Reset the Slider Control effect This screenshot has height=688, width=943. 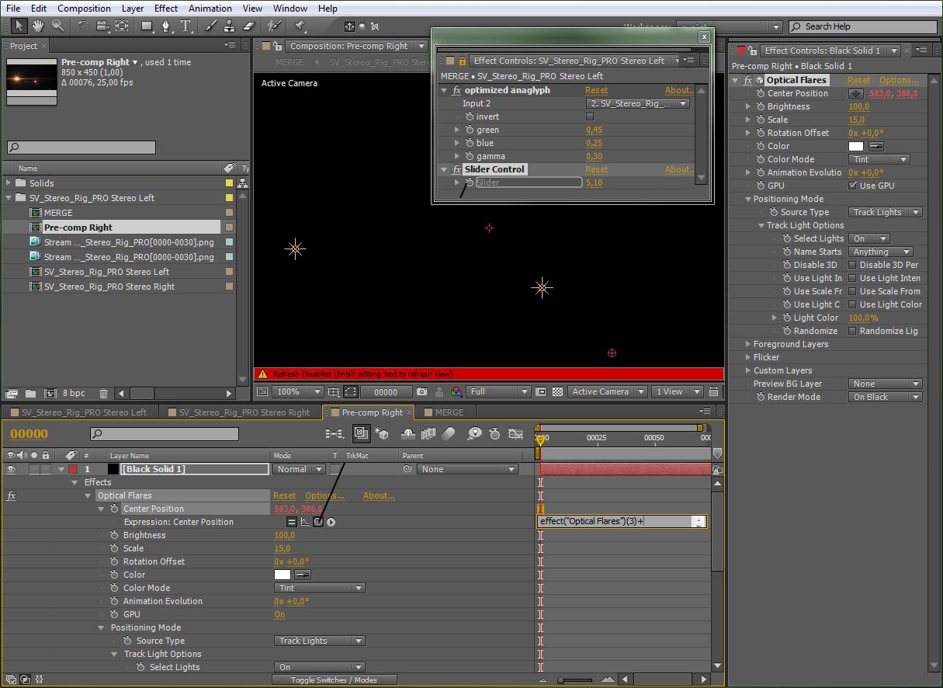tap(596, 169)
